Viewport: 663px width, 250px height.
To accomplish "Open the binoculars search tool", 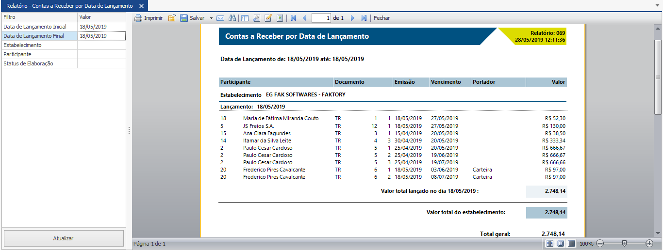I will (x=232, y=18).
